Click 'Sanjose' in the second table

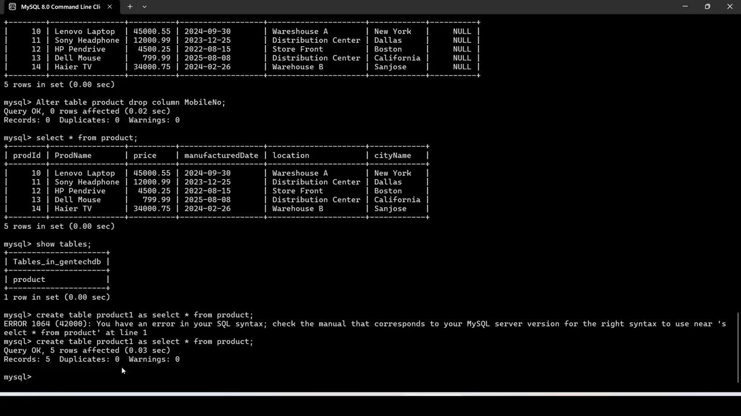(390, 209)
